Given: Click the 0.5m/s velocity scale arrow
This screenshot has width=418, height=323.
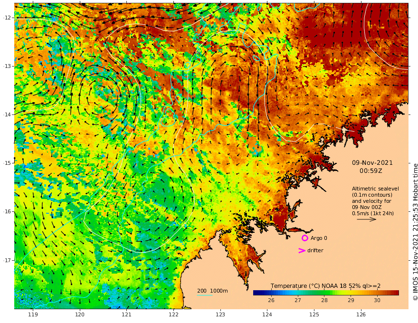Looking at the screenshot, I should tap(367, 219).
